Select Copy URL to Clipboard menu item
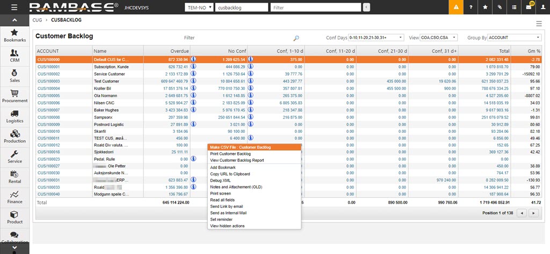The image size is (550, 254). (x=230, y=174)
